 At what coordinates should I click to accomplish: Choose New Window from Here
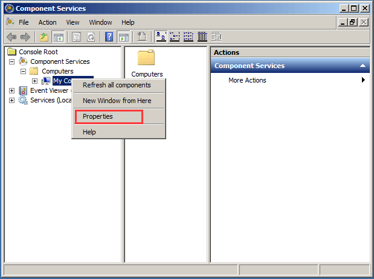(x=118, y=101)
